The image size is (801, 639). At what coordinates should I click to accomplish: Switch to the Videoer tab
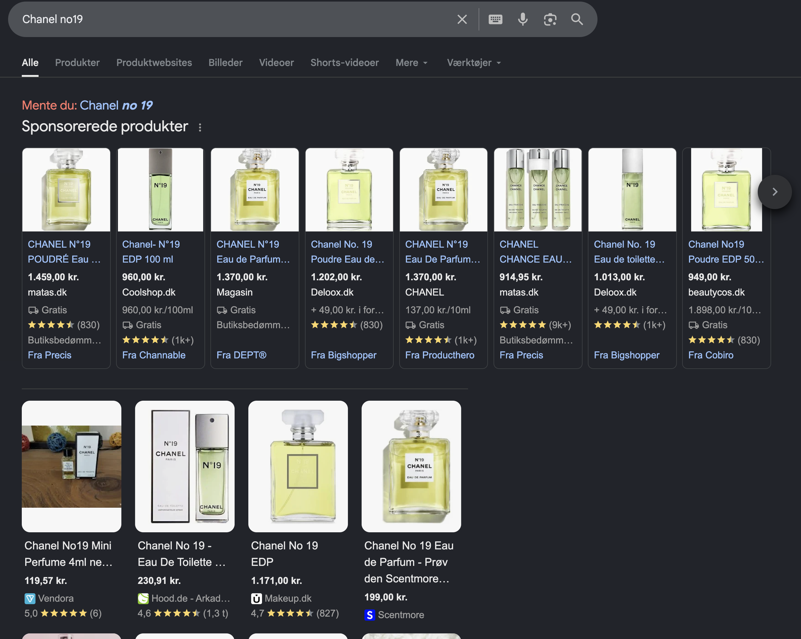click(x=277, y=63)
